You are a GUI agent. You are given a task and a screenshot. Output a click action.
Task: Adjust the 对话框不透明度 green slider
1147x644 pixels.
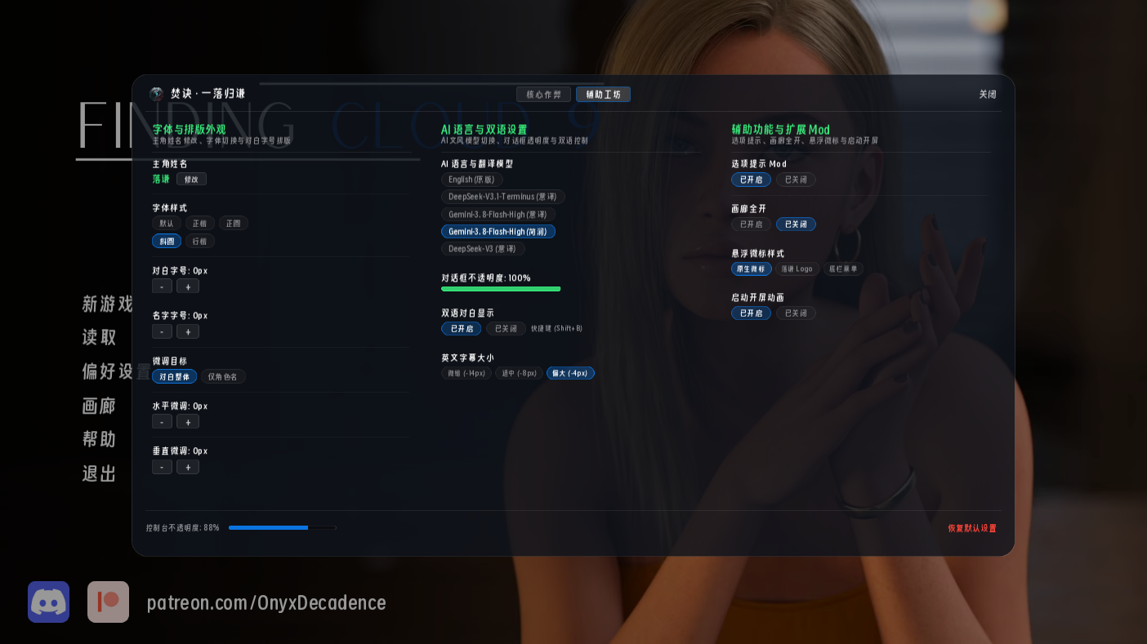coord(501,289)
